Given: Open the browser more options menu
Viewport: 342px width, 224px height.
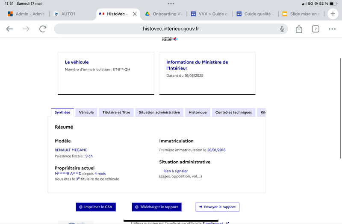Looking at the screenshot, I should (332, 29).
